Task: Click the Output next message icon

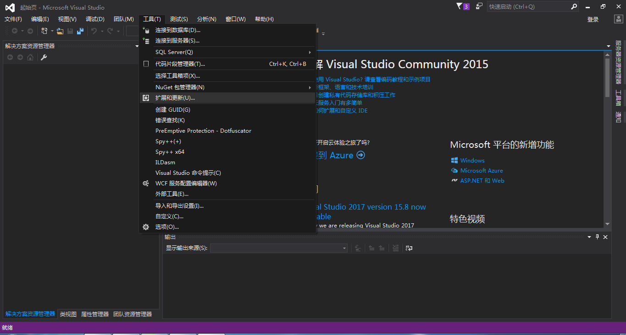Action: pyautogui.click(x=382, y=248)
